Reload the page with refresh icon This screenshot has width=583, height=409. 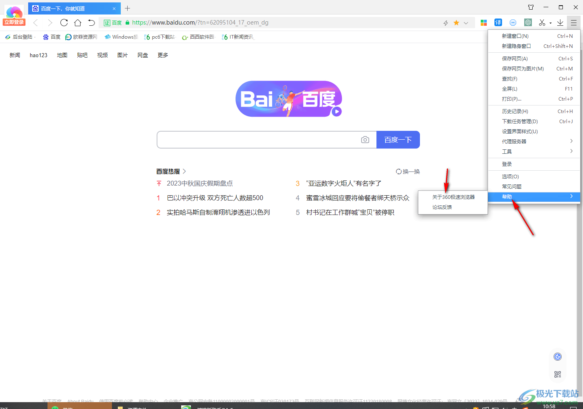(64, 23)
